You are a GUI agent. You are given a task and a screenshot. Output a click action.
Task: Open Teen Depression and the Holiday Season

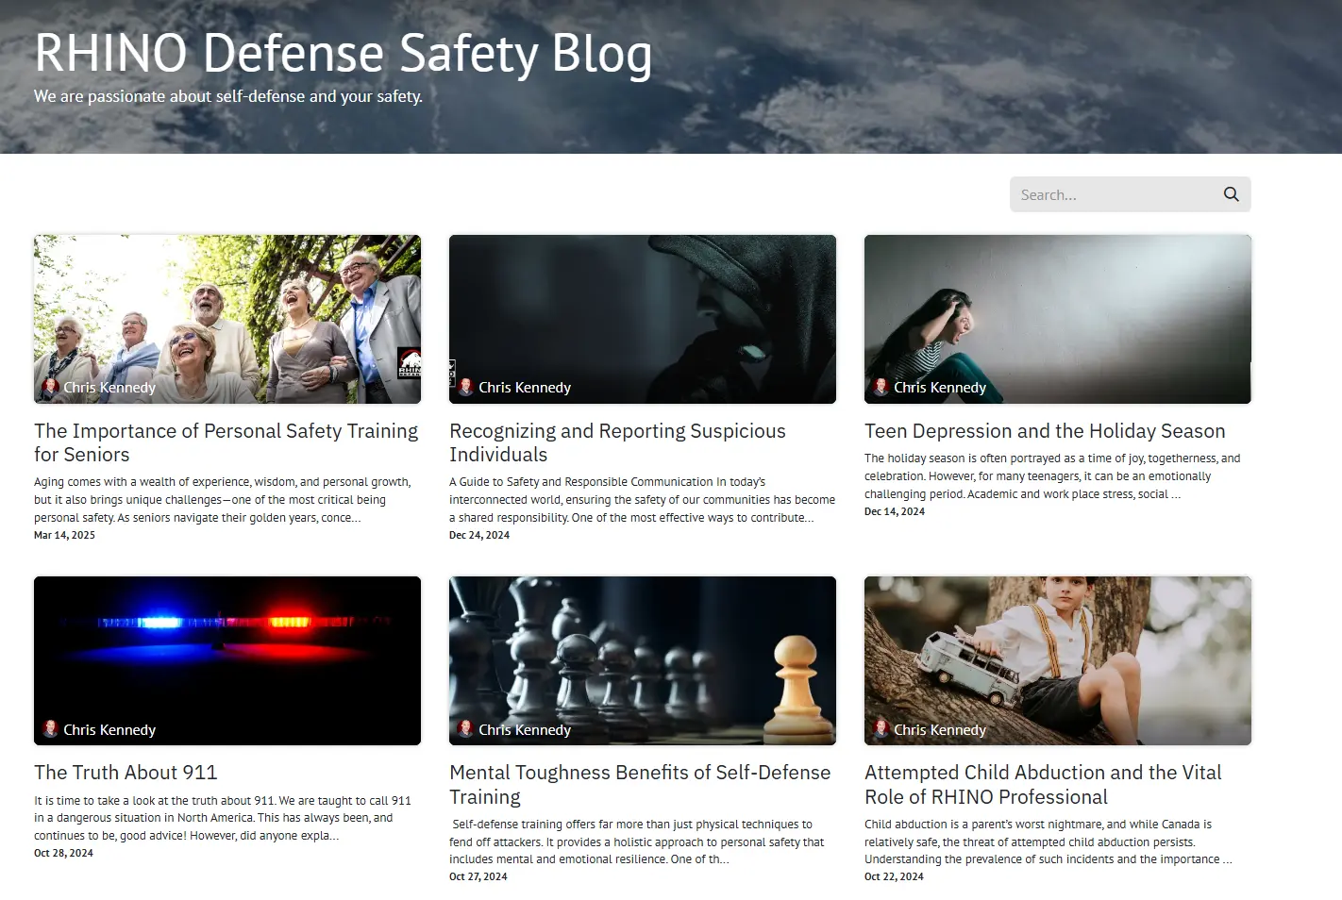[x=1045, y=431]
